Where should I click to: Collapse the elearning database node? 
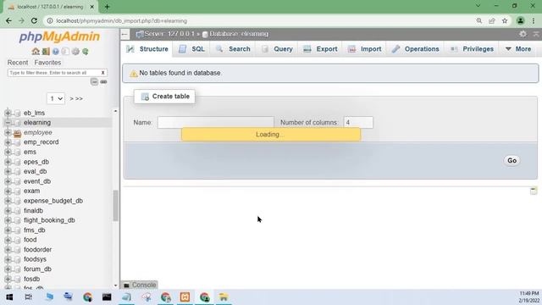tap(8, 122)
